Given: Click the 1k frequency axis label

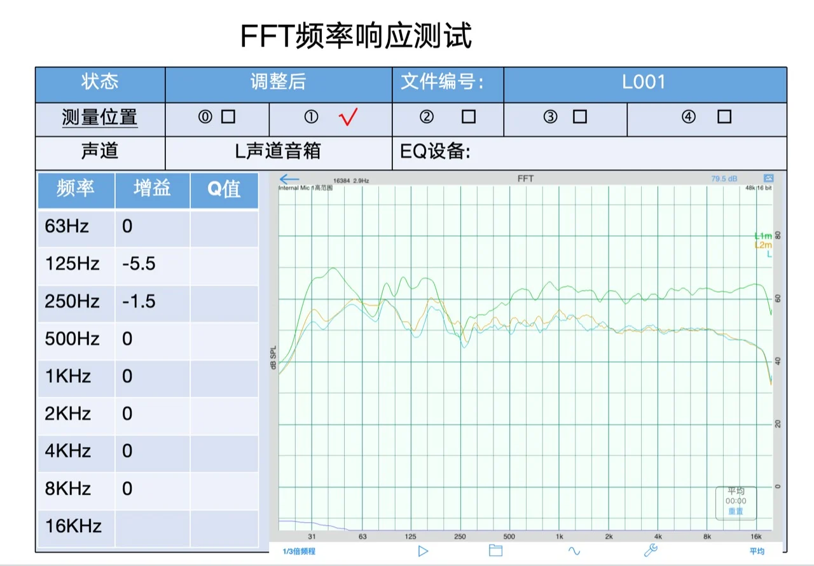Looking at the screenshot, I should tap(559, 537).
